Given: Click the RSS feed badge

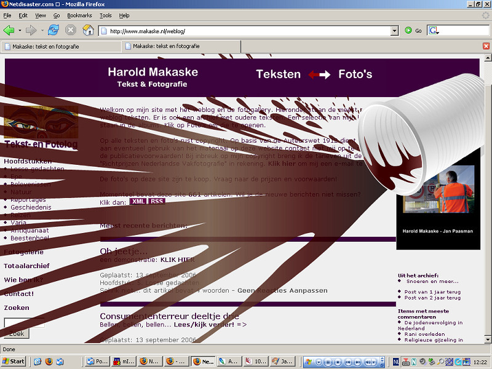Looking at the screenshot, I should tap(157, 201).
